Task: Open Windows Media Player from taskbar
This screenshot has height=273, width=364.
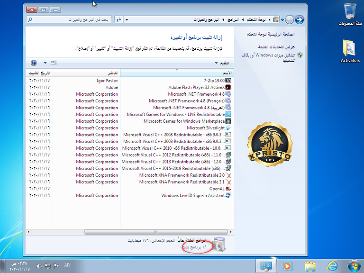Action: 288,266
